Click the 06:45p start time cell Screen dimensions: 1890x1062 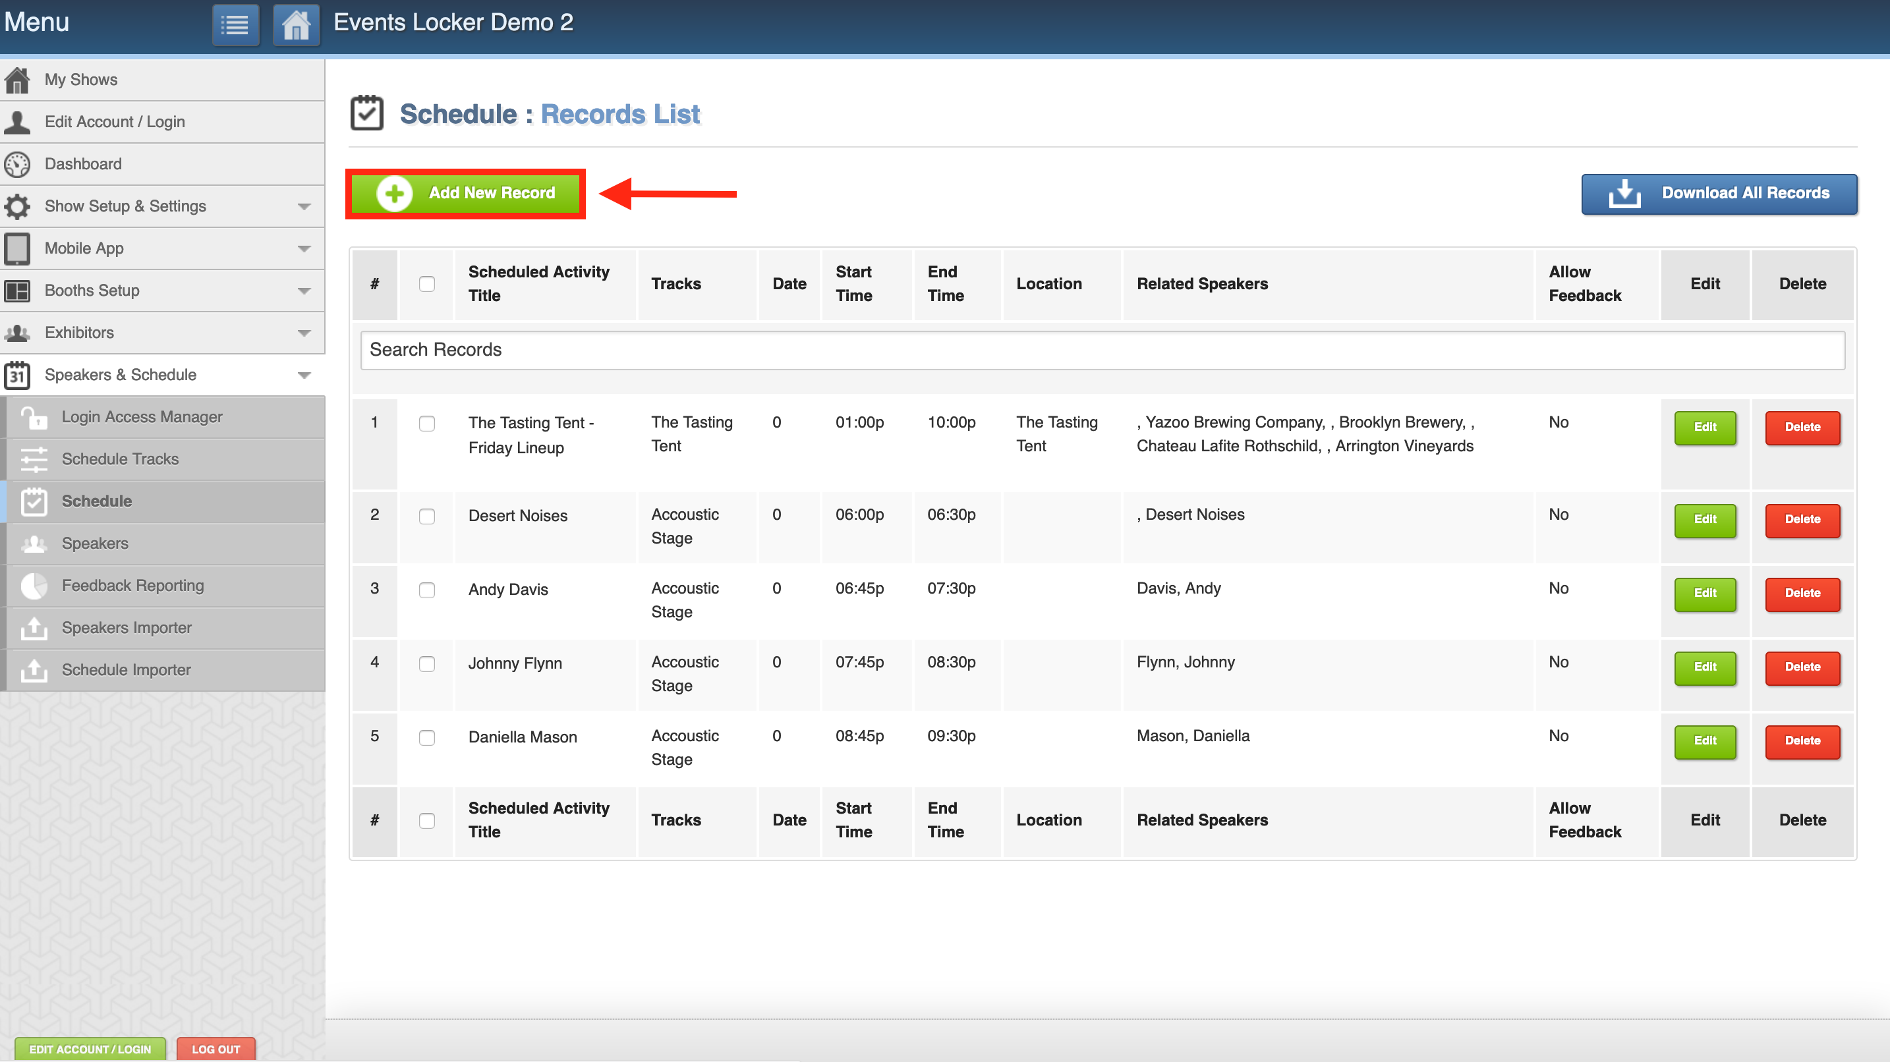point(859,588)
